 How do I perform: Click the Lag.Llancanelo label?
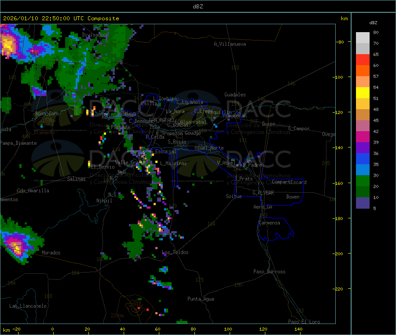pyautogui.click(x=28, y=306)
